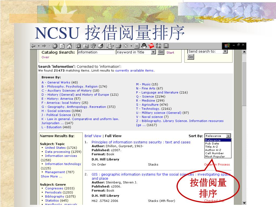Open the Mail icon dropdown arrow
The width and height of the screenshot is (276, 207).
click(x=113, y=46)
